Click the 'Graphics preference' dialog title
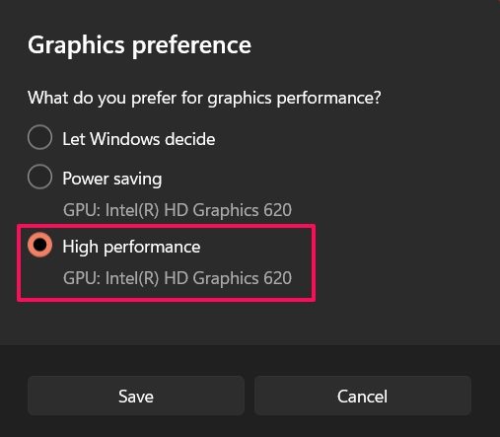This screenshot has height=437, width=500. click(139, 45)
